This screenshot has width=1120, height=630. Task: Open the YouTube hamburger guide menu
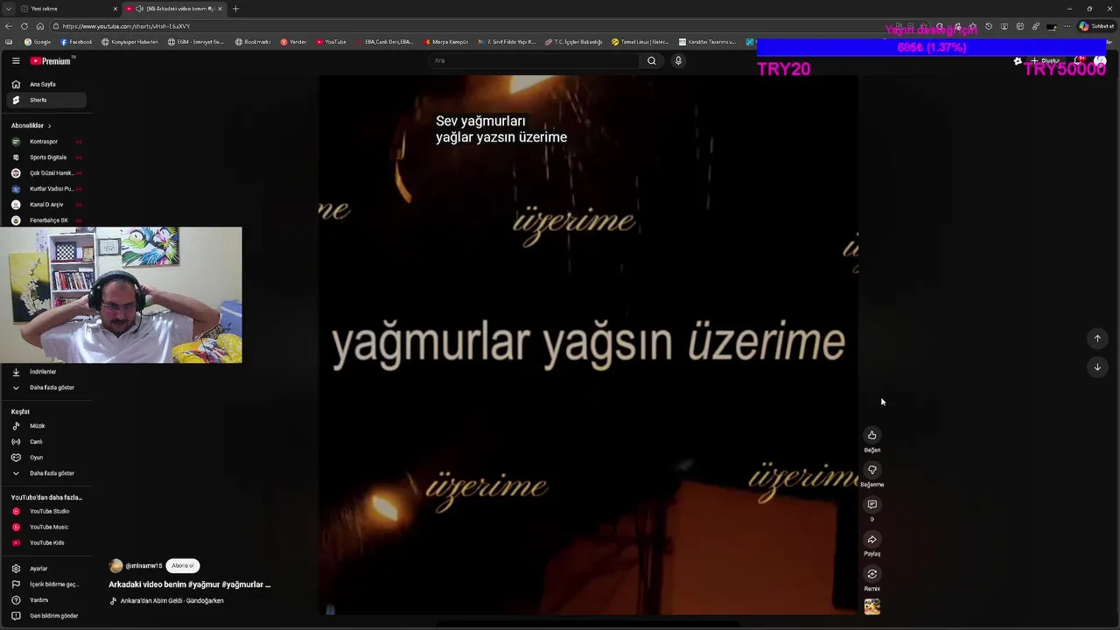coord(16,61)
